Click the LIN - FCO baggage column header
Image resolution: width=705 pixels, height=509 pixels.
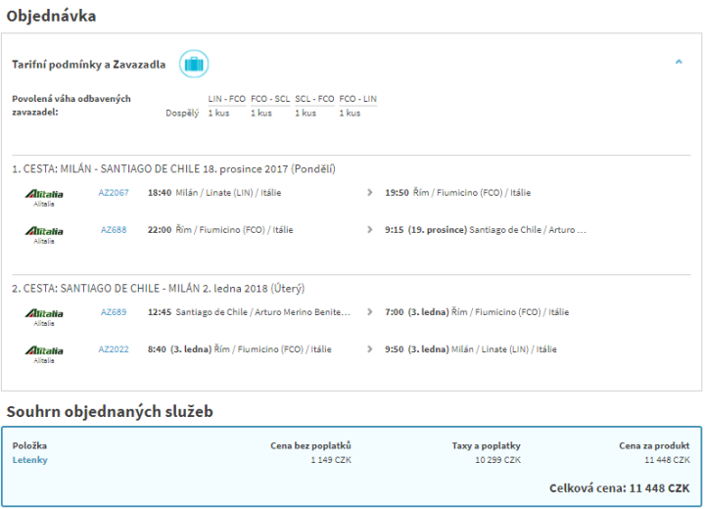point(225,99)
